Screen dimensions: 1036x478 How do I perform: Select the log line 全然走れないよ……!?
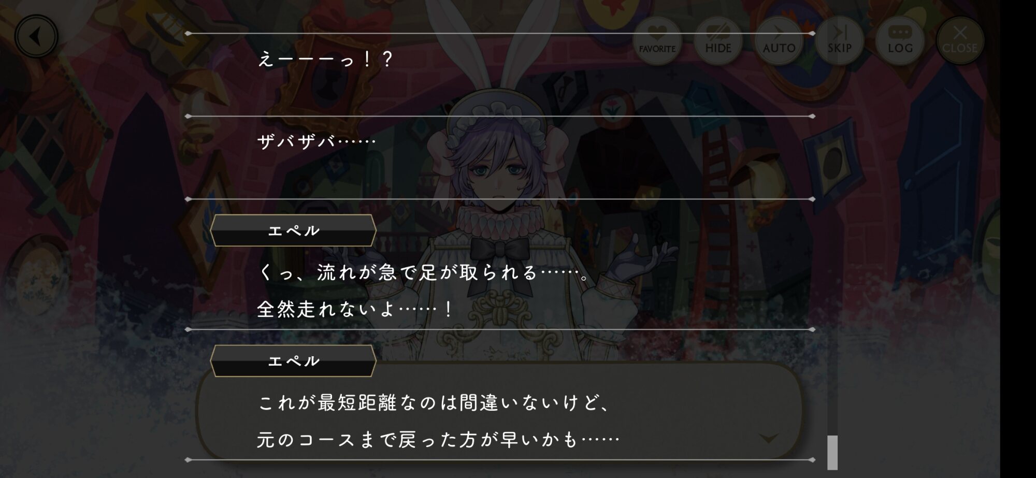click(x=355, y=309)
